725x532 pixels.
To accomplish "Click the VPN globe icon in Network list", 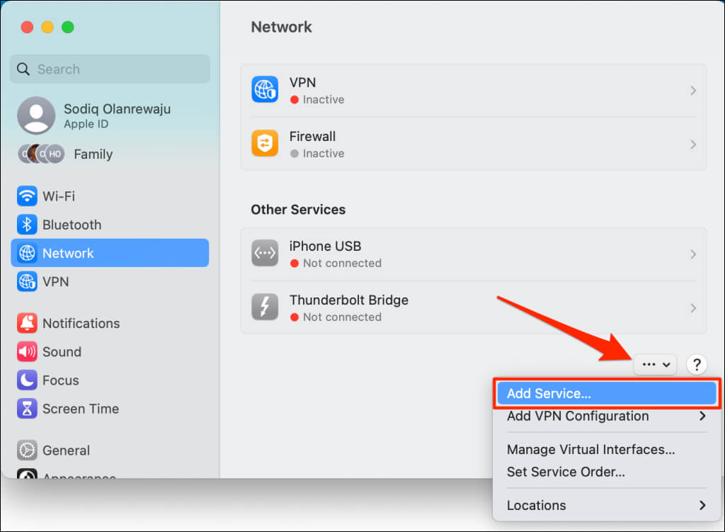I will coord(265,90).
